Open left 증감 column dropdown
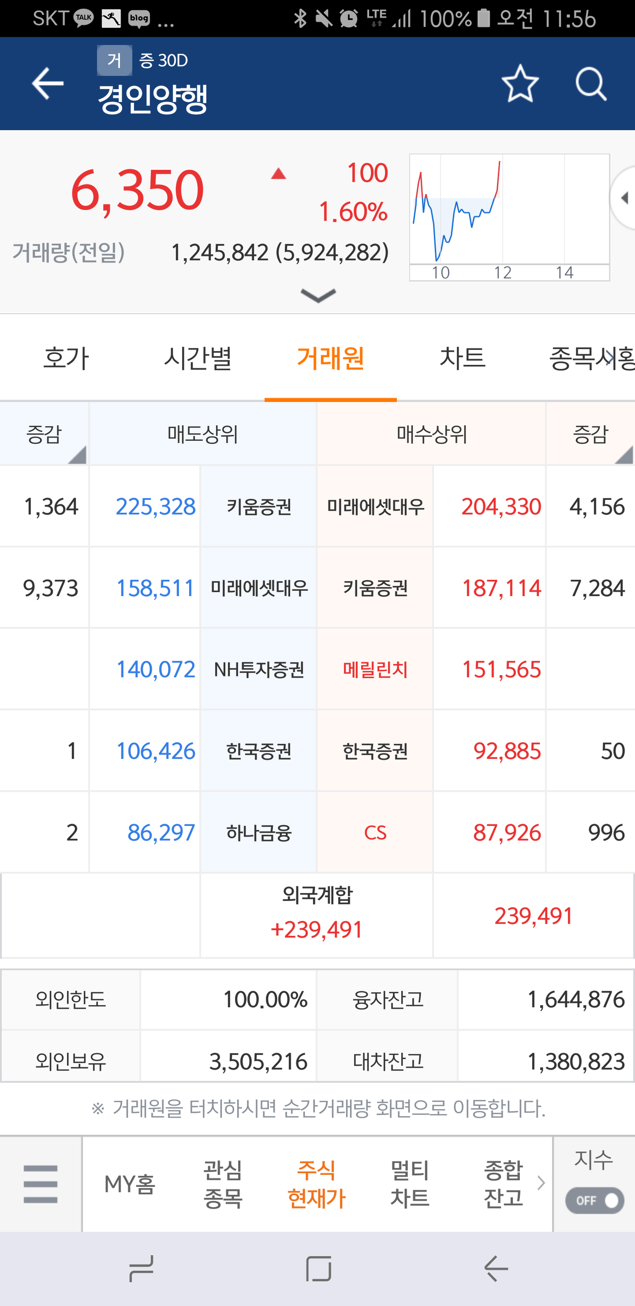Screen dimensions: 635x1306 44,434
